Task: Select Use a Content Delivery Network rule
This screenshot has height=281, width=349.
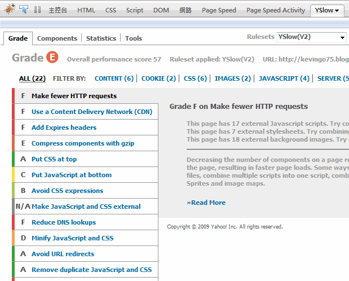Action: 86,112
